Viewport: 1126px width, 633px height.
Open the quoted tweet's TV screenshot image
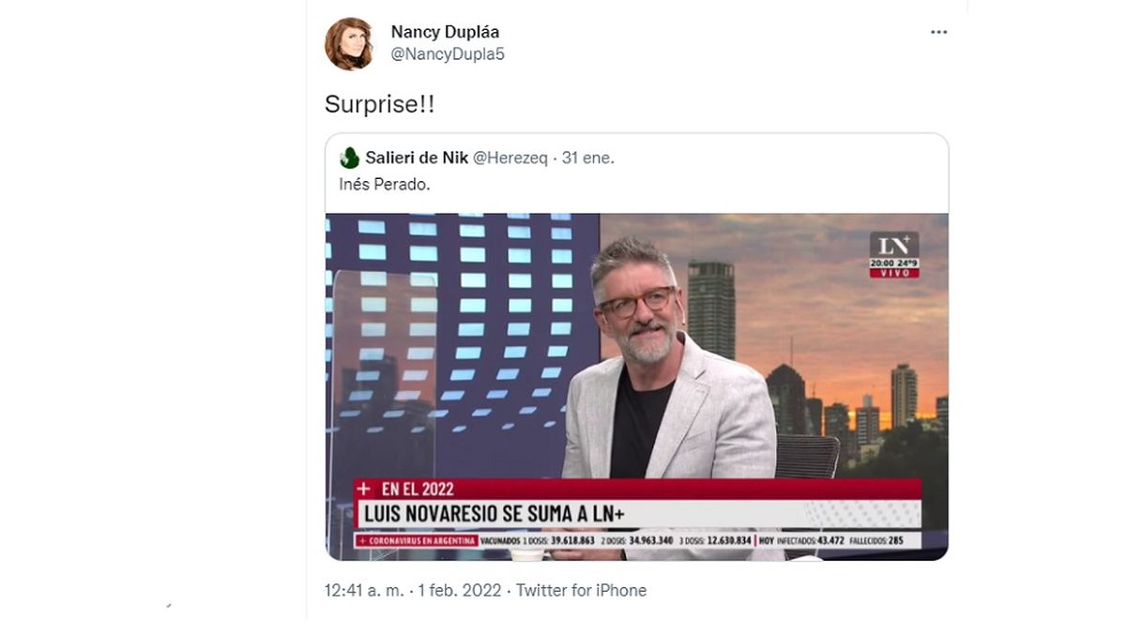pos(636,386)
